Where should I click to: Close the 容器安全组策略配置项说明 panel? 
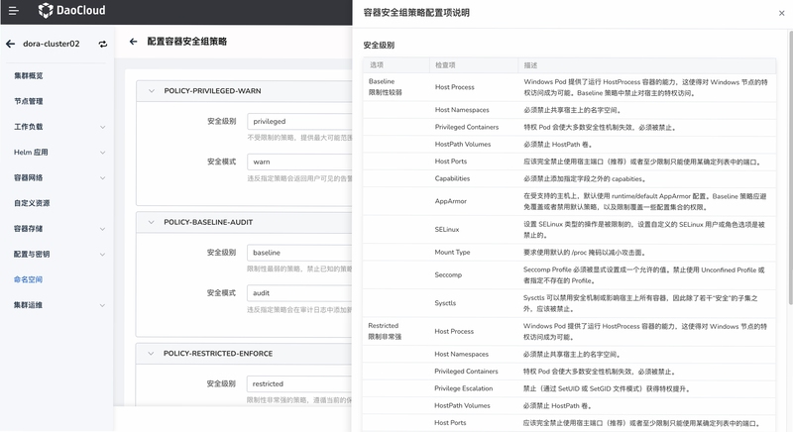pyautogui.click(x=781, y=13)
